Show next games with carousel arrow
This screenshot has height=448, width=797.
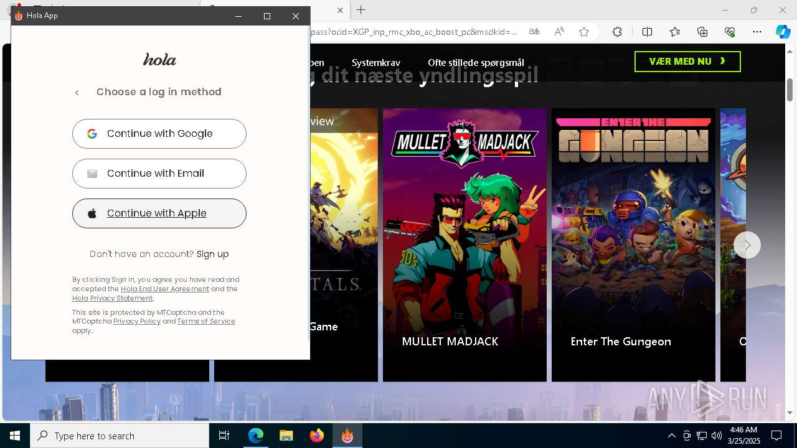click(747, 245)
